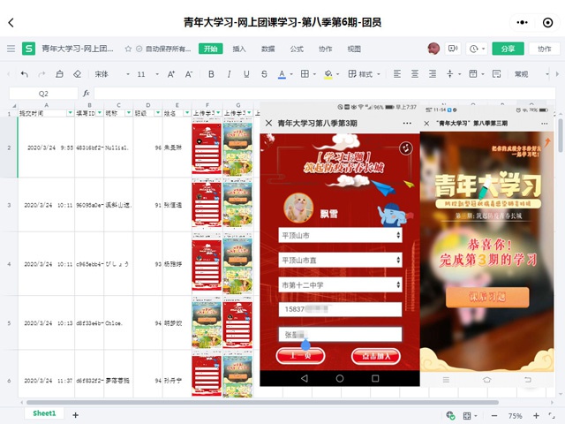Add a new sheet with plus icon

(x=75, y=414)
